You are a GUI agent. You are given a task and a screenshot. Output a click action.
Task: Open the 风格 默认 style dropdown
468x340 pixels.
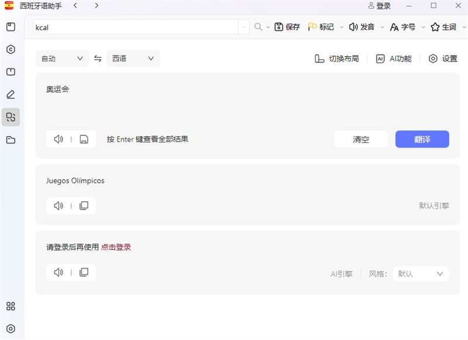click(421, 274)
